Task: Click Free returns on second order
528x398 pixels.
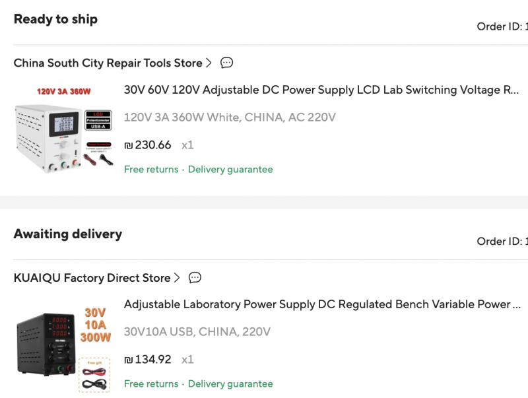Action: click(x=151, y=384)
